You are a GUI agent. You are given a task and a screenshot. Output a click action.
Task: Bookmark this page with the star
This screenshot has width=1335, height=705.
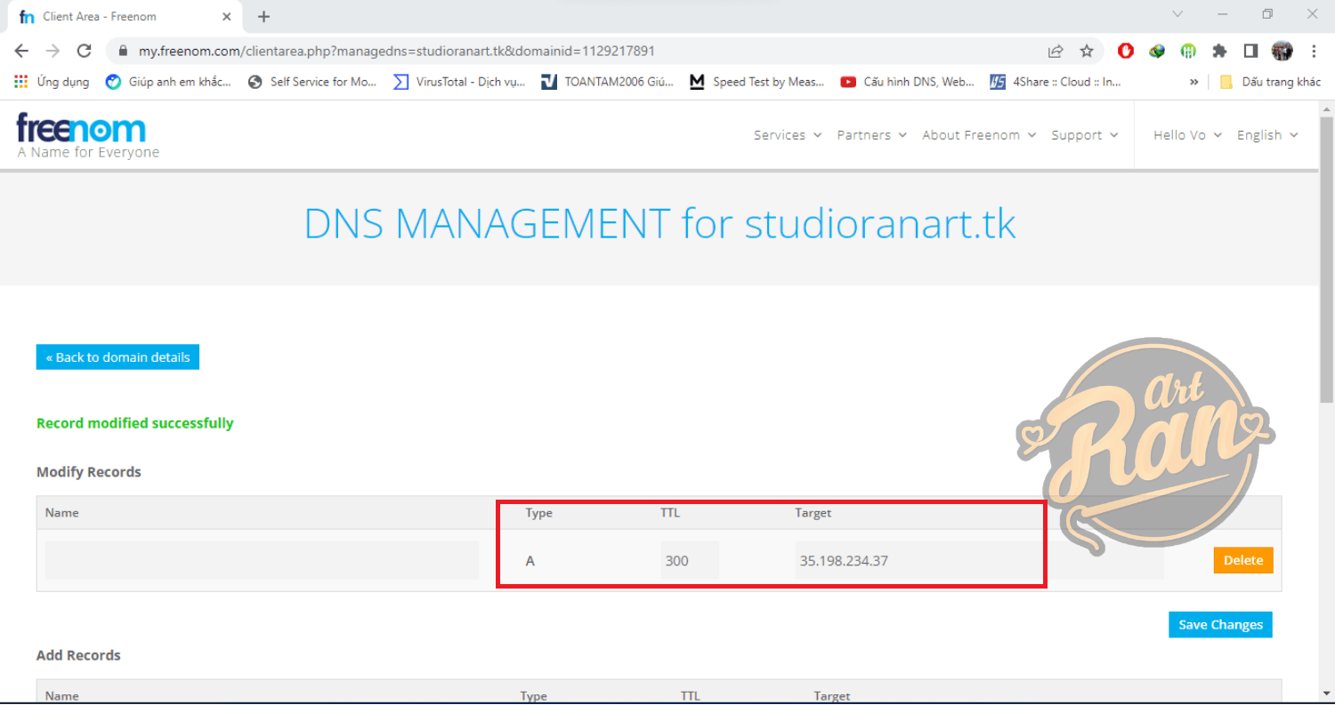click(x=1087, y=51)
